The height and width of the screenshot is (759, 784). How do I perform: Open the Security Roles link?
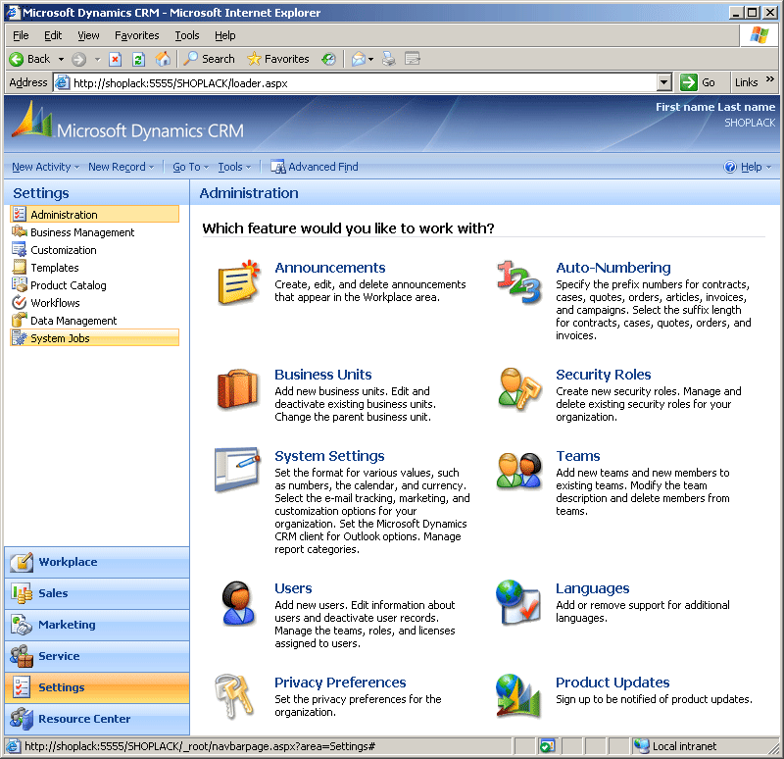(603, 375)
